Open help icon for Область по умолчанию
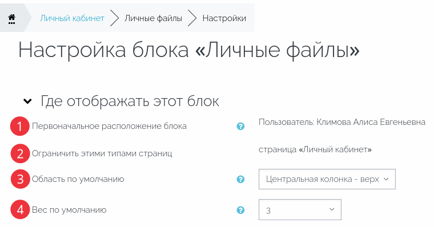 tap(240, 179)
